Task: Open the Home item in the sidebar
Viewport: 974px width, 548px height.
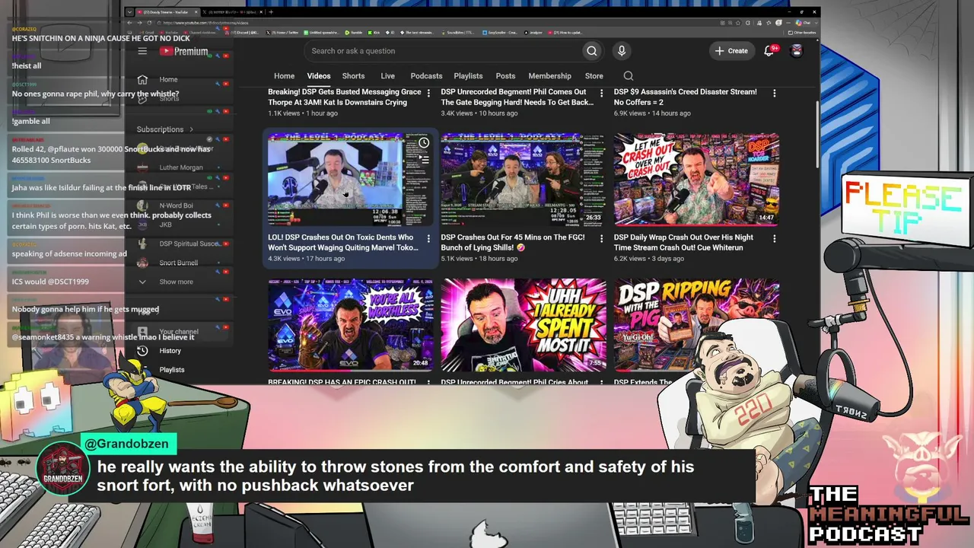Action: pyautogui.click(x=168, y=79)
